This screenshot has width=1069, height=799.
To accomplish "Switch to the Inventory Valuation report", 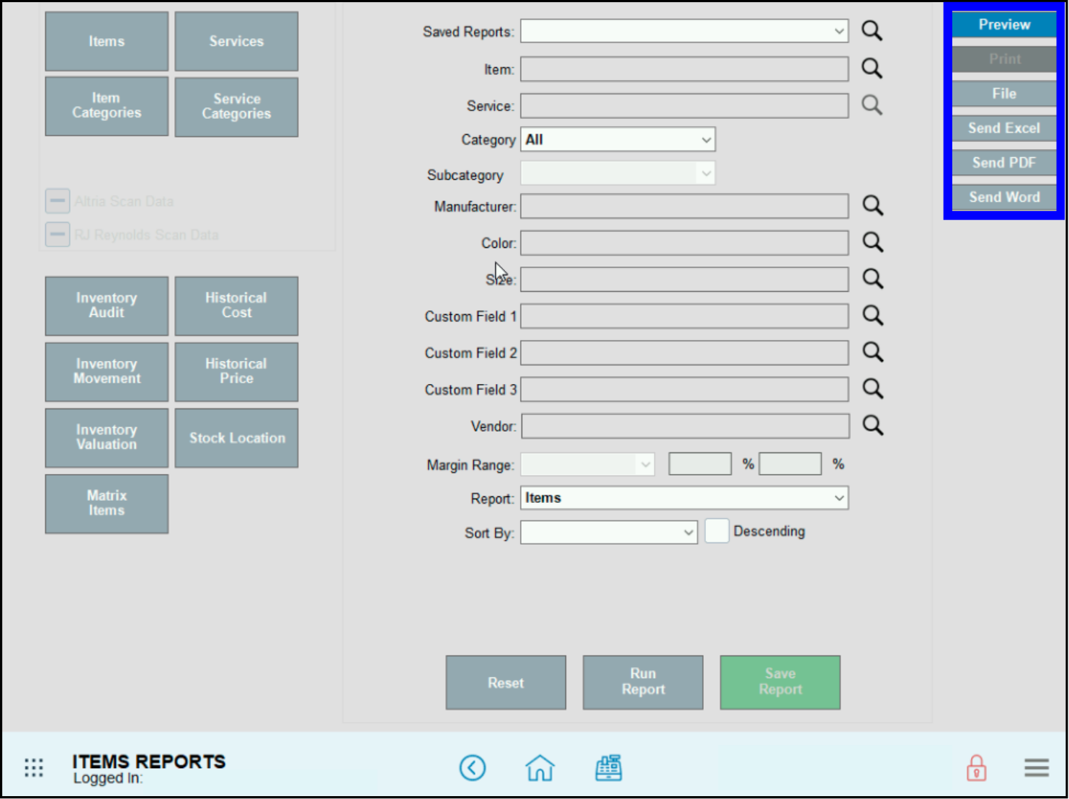I will (106, 437).
